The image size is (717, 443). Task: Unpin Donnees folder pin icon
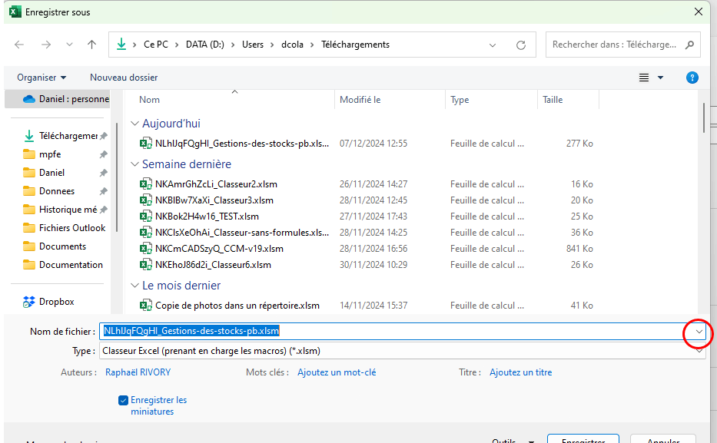point(103,191)
